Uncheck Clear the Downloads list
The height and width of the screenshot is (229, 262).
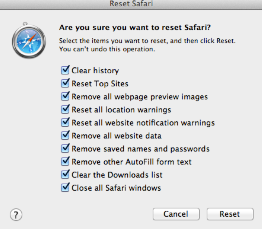point(65,175)
